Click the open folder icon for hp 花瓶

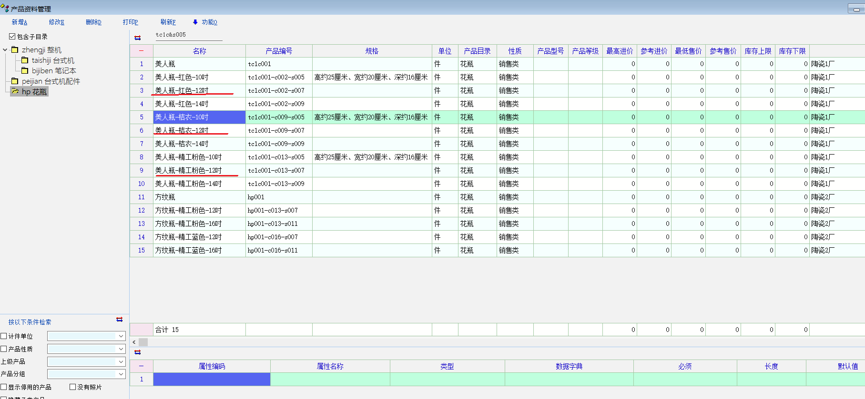point(15,91)
